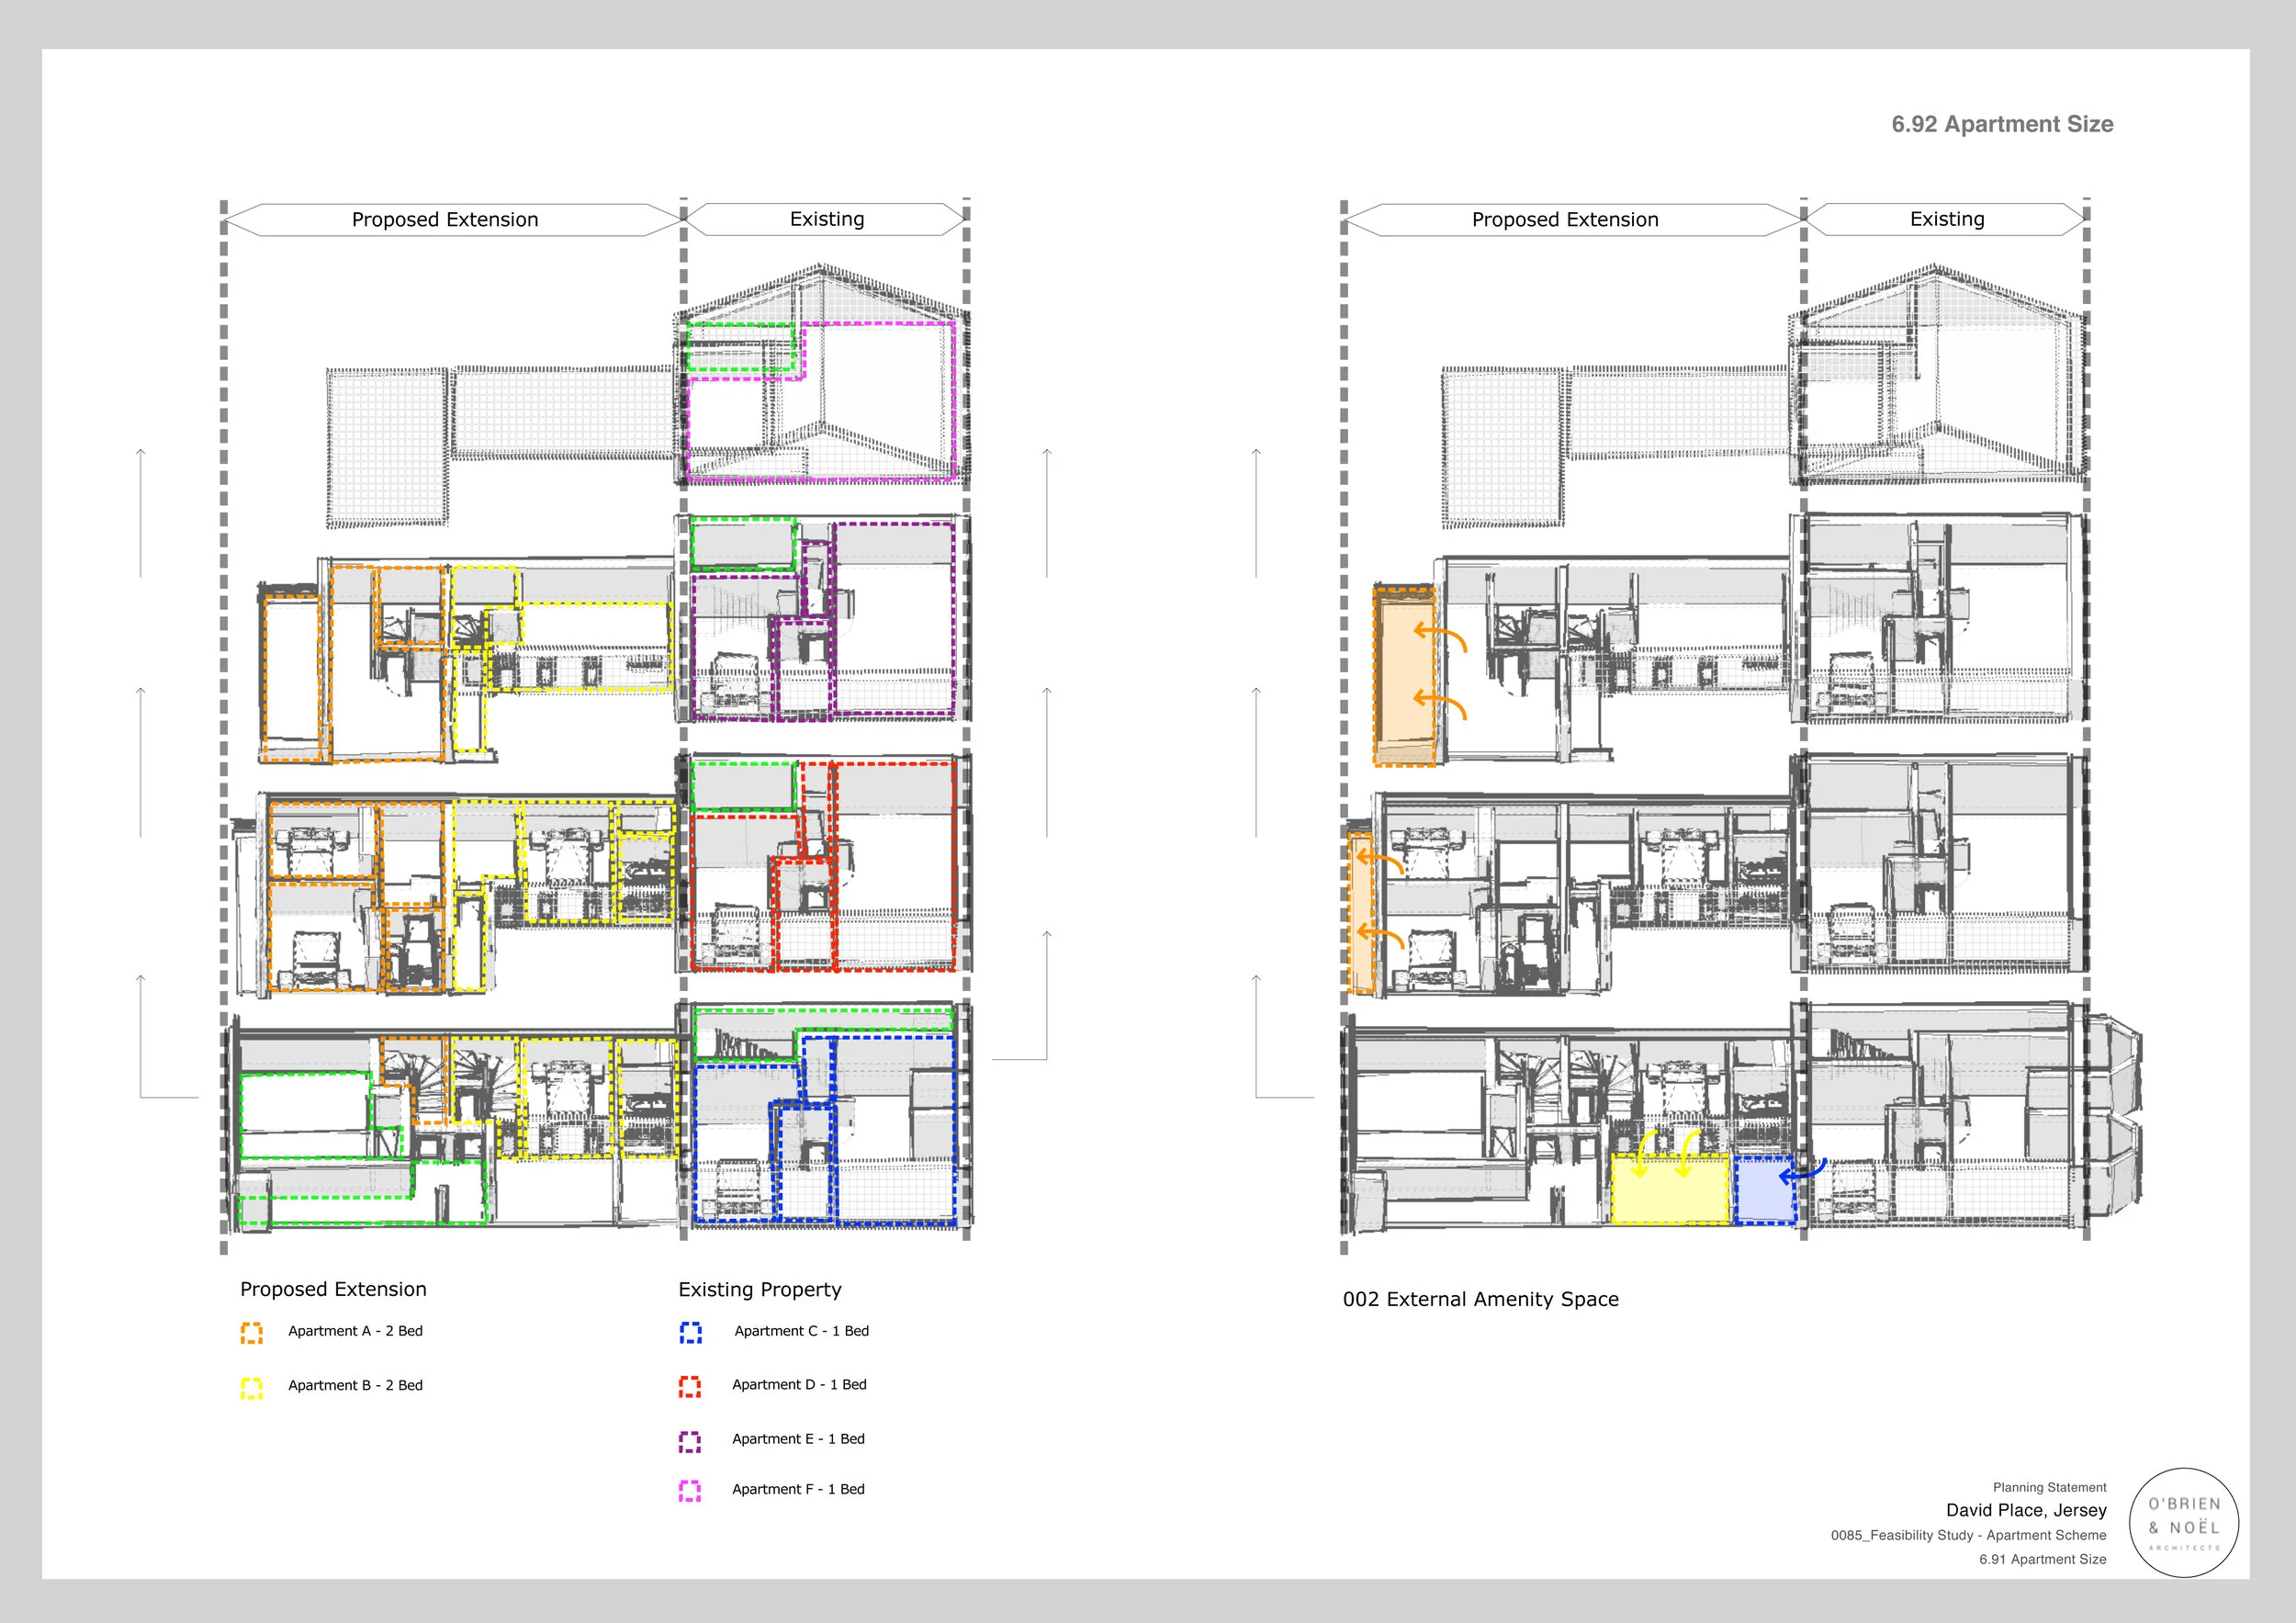Select the Apartment C blue legend marker
This screenshot has height=1623, width=2296.
(689, 1331)
